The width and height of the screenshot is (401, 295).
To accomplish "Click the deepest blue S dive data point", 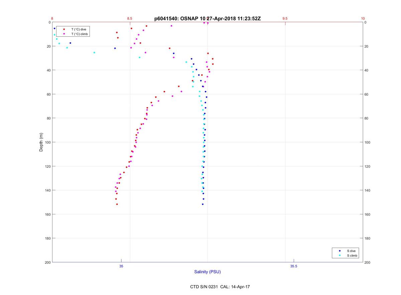I will [203, 204].
